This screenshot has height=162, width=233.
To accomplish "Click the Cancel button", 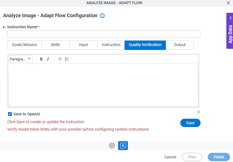I will [x=170, y=157].
